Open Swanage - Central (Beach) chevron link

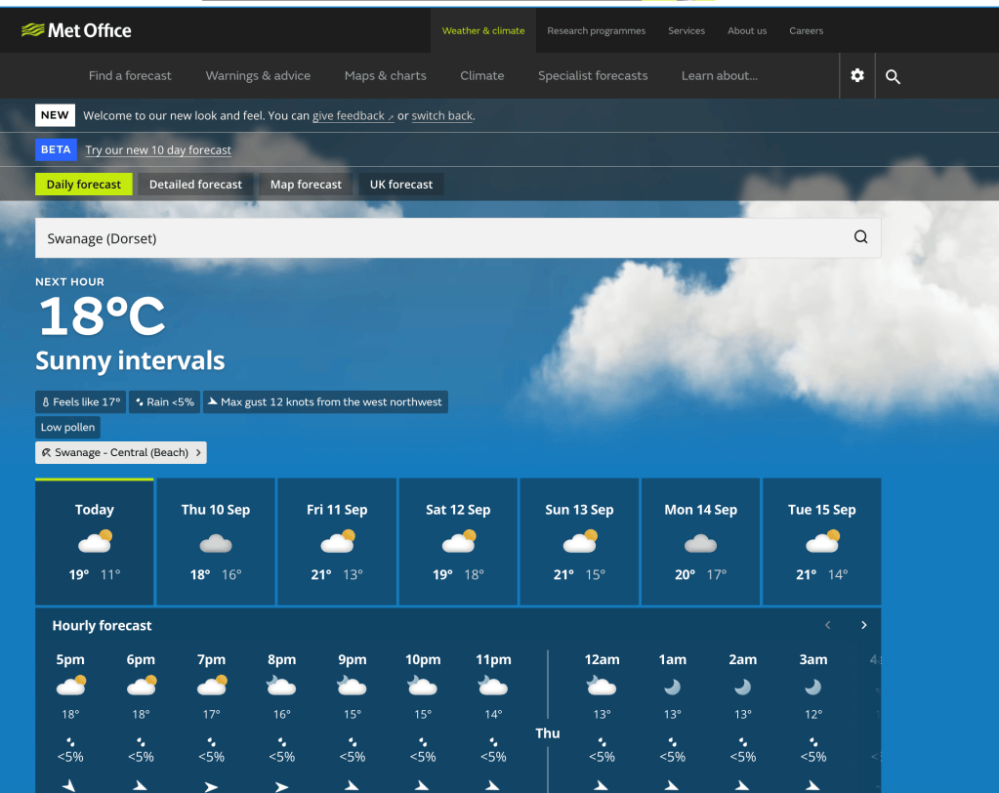[121, 452]
